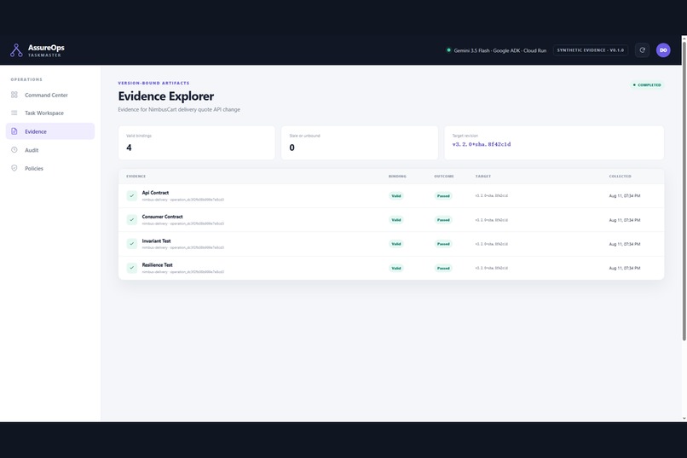Select the Api Contract row title
The height and width of the screenshot is (458, 687).
155,193
